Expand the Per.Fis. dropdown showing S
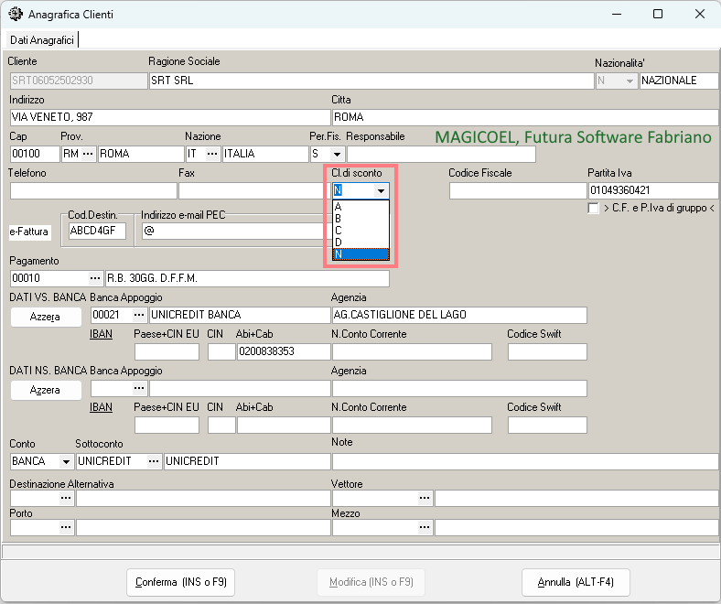 [337, 154]
